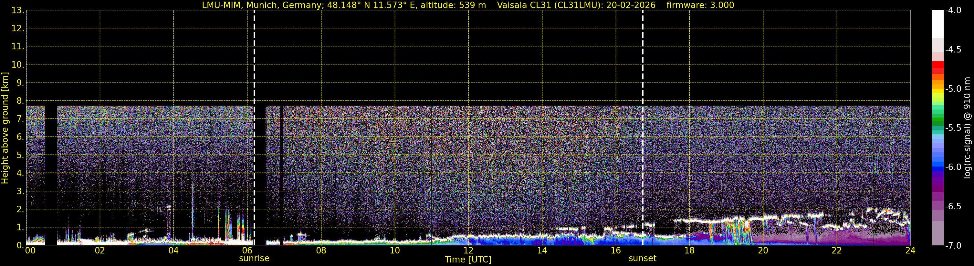Click the log(rc-signal) @ 910 nm label
The height and width of the screenshot is (266, 974).
click(968, 128)
